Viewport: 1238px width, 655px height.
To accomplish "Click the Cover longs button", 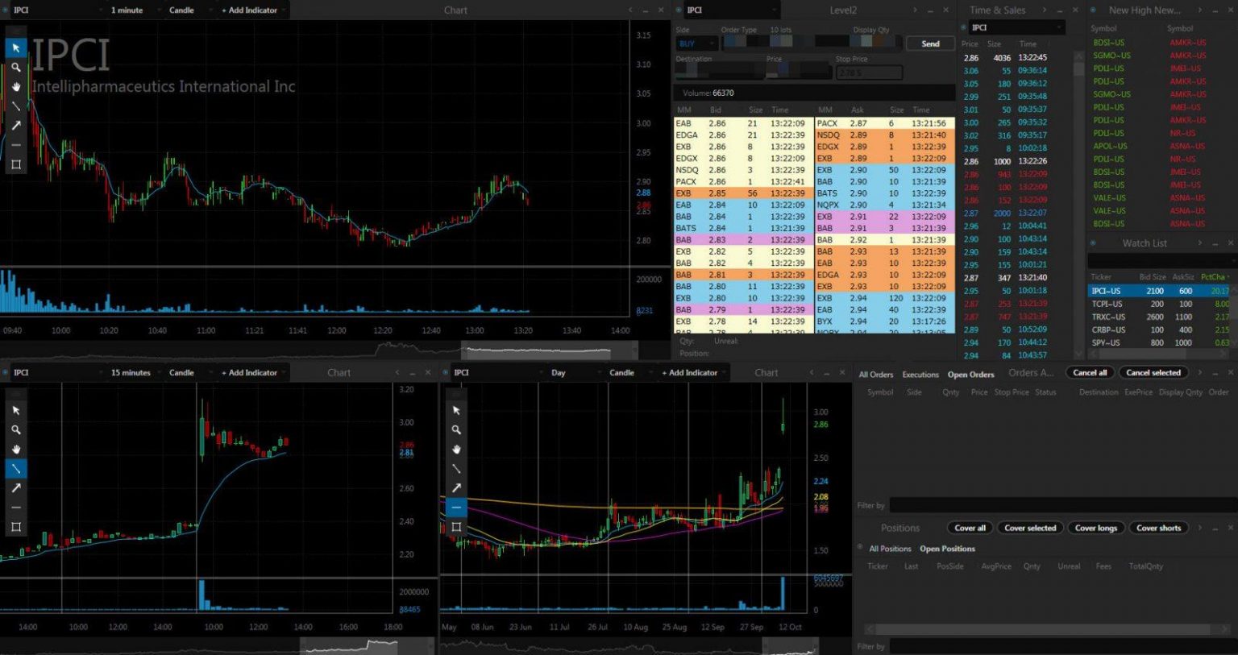I will tap(1095, 529).
